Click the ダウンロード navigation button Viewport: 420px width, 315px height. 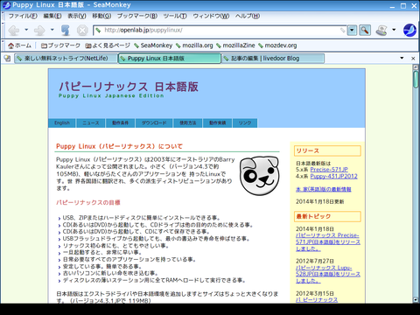click(154, 123)
